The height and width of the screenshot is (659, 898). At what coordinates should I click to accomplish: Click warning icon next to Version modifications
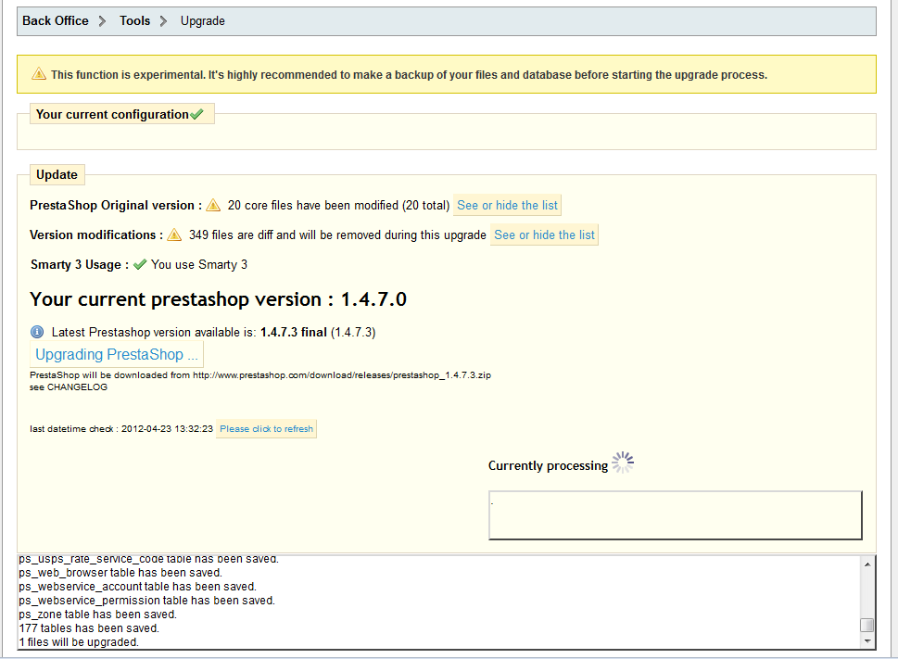click(x=174, y=234)
